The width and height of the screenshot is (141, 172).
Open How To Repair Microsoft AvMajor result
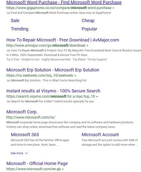tap(63, 40)
